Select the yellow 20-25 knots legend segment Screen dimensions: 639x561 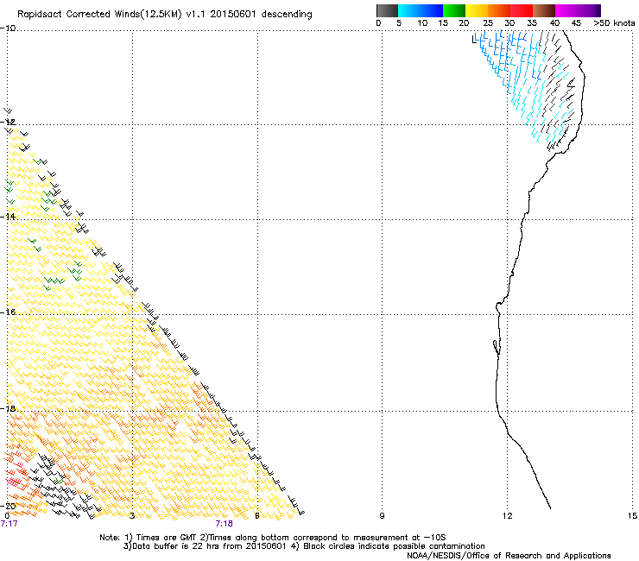477,10
